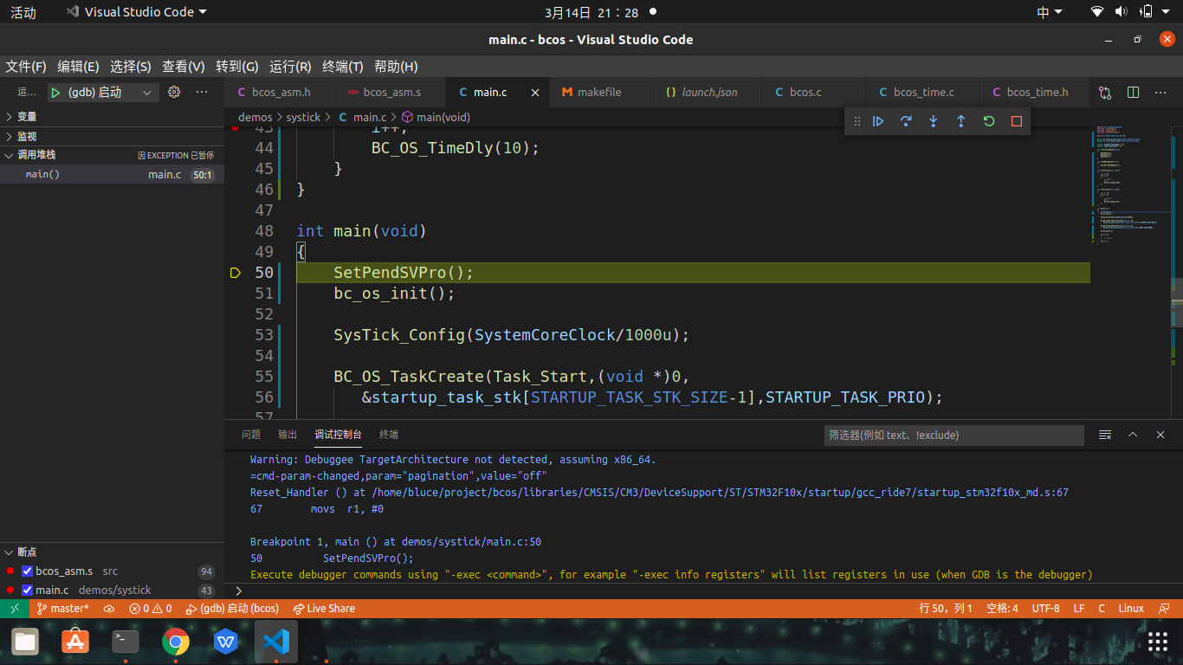The width and height of the screenshot is (1183, 665).
Task: Open Google Chrome from the dock
Action: (x=176, y=642)
